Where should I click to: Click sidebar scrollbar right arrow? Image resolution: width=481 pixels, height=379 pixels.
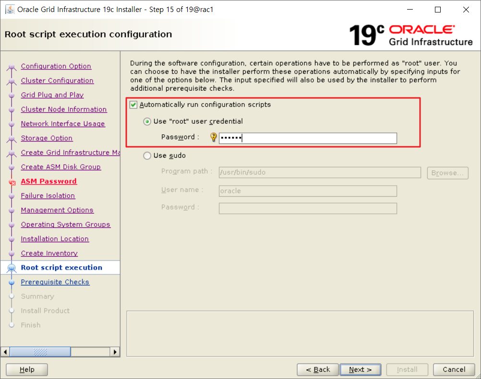tap(115, 352)
